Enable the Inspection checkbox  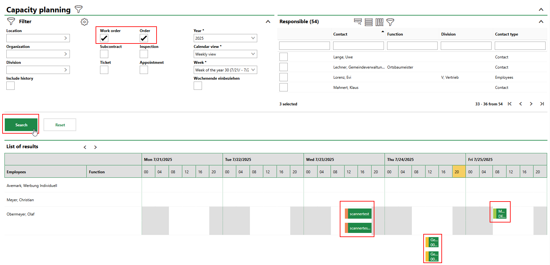(x=144, y=54)
